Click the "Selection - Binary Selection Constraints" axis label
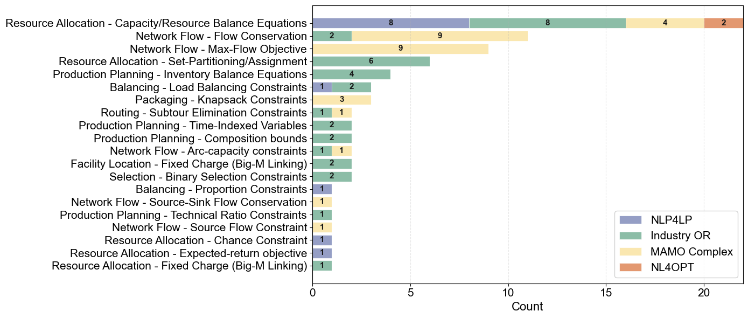Screen dimensions: 748x318 point(208,177)
